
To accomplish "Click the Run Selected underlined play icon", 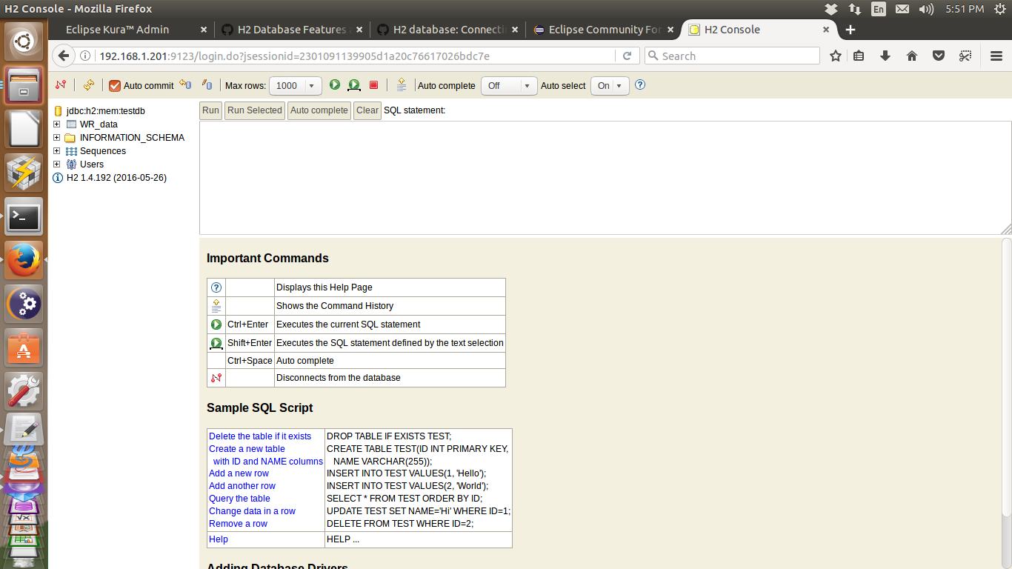I will [354, 85].
